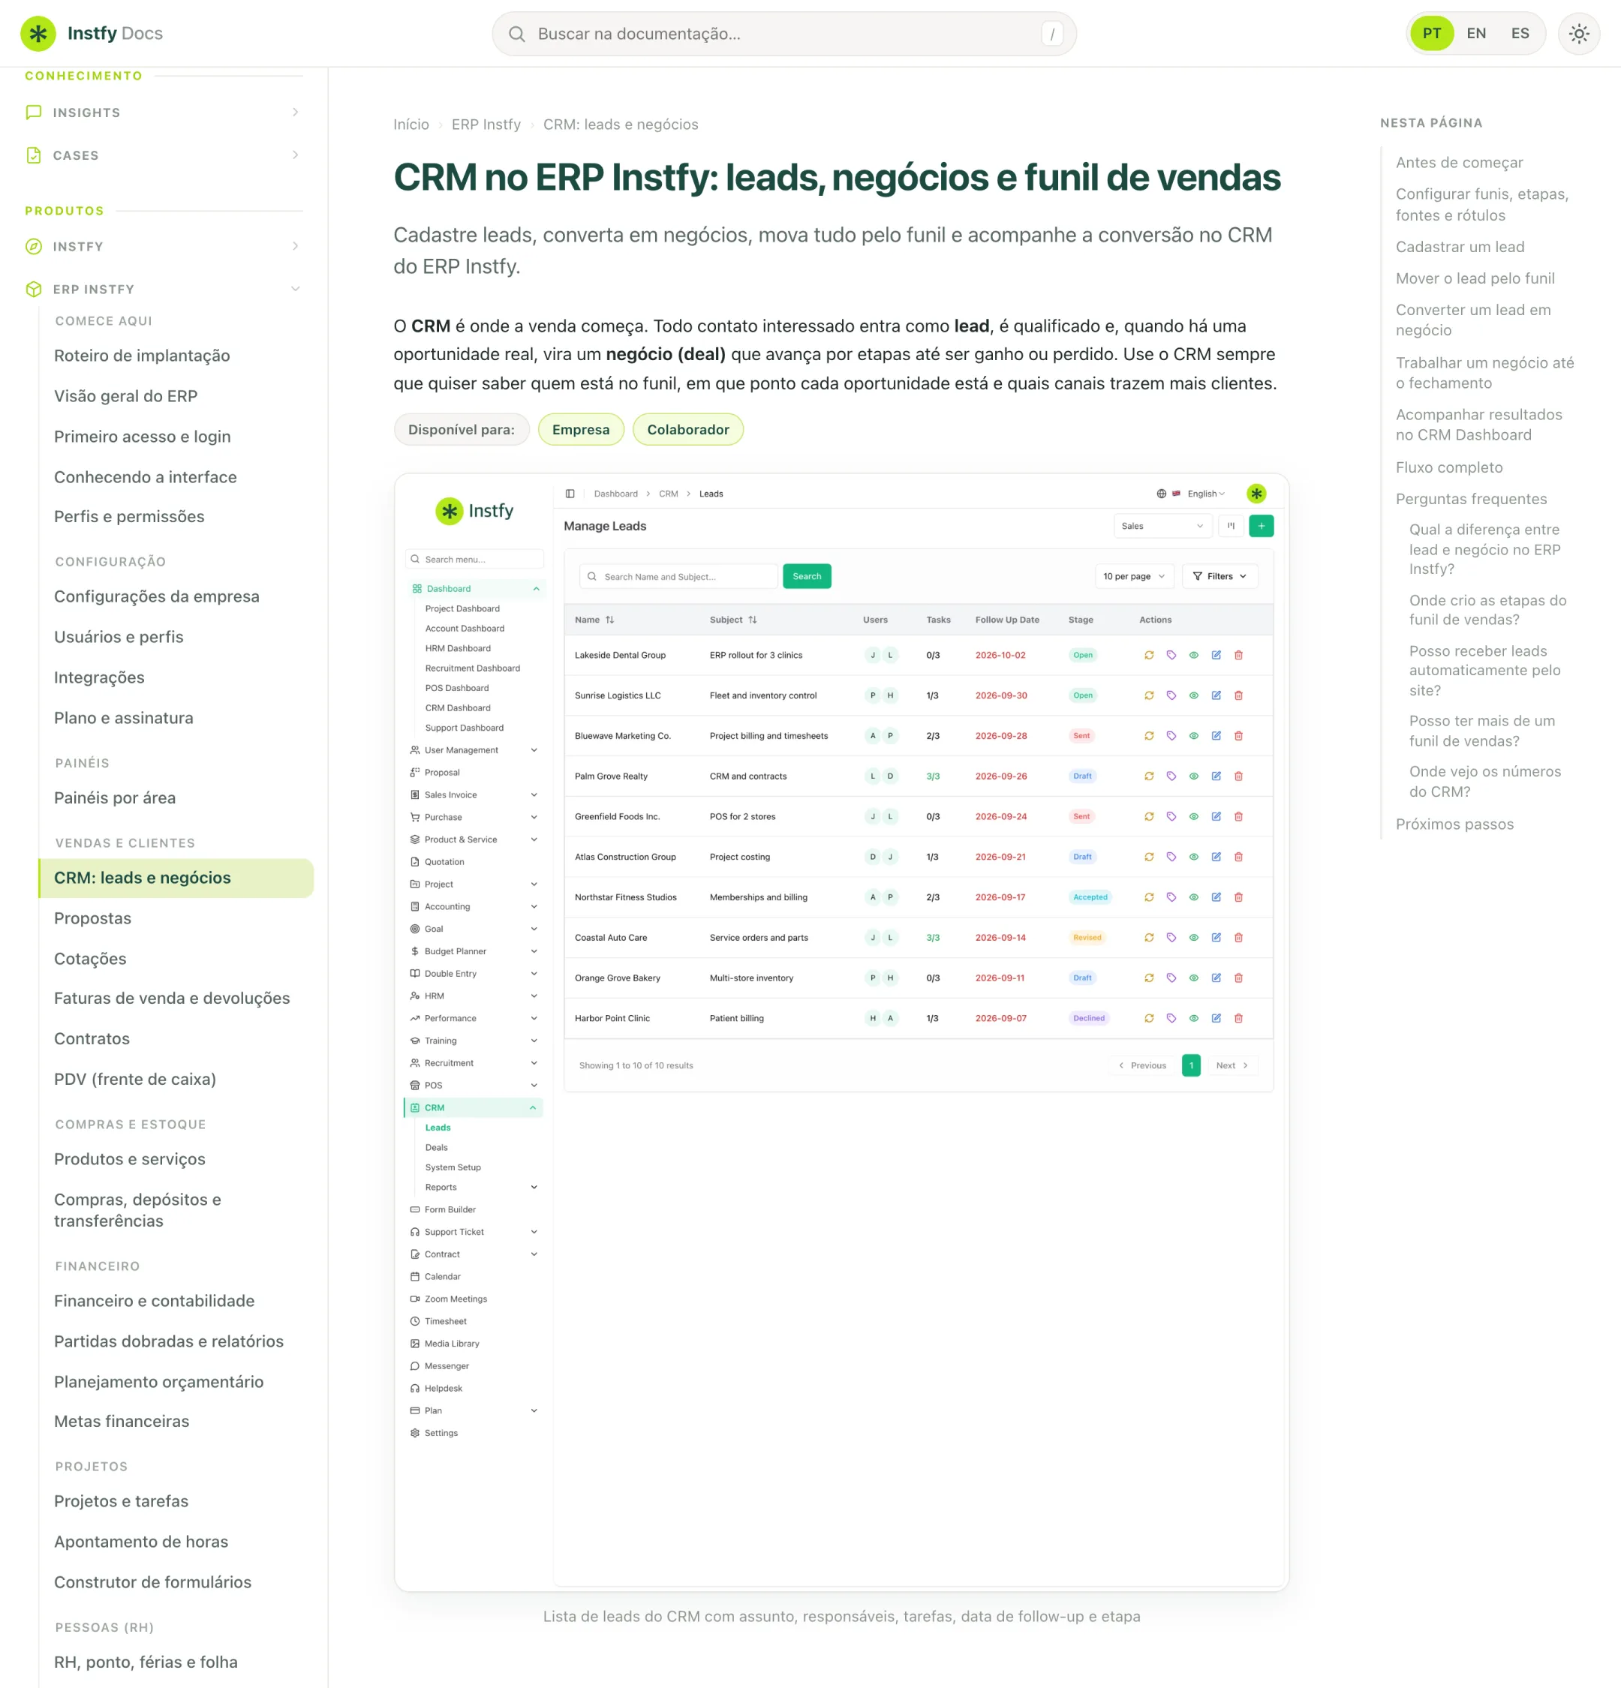This screenshot has width=1621, height=1688.
Task: Toggle the light/dark theme sun icon
Action: (1579, 34)
